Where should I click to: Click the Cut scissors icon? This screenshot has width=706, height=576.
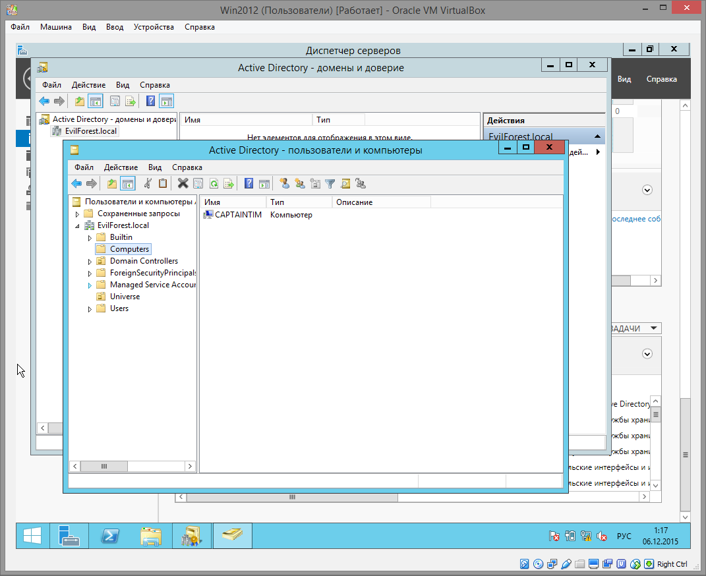[x=148, y=184]
